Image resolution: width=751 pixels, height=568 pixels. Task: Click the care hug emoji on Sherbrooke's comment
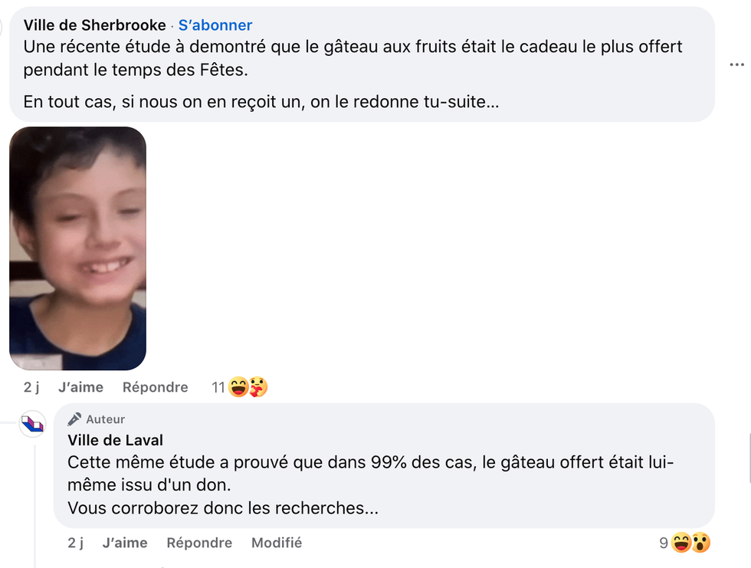coord(258,388)
